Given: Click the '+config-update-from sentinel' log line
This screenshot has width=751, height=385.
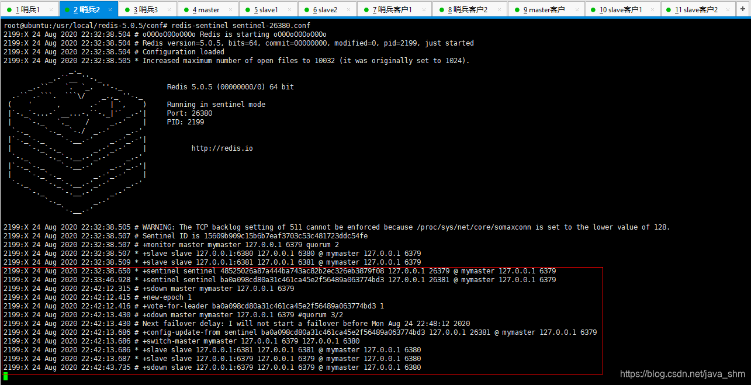Looking at the screenshot, I should click(x=300, y=332).
